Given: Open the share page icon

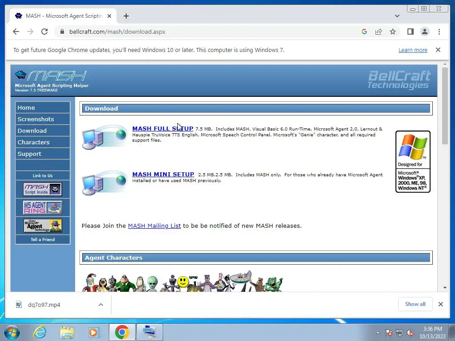Looking at the screenshot, I should 379,32.
